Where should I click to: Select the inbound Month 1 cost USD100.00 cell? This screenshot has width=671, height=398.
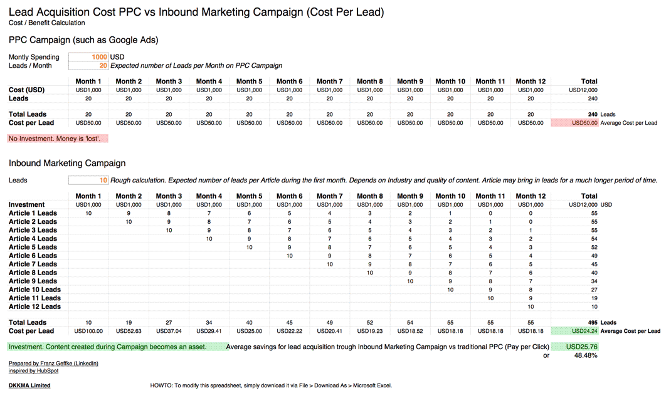click(x=88, y=331)
